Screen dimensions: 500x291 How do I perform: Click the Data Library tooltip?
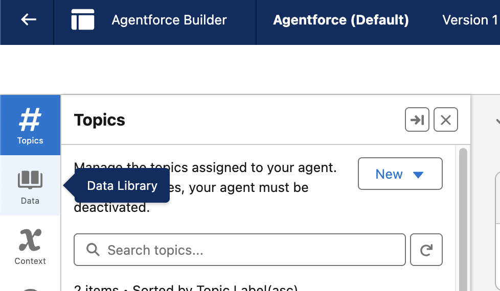[122, 186]
